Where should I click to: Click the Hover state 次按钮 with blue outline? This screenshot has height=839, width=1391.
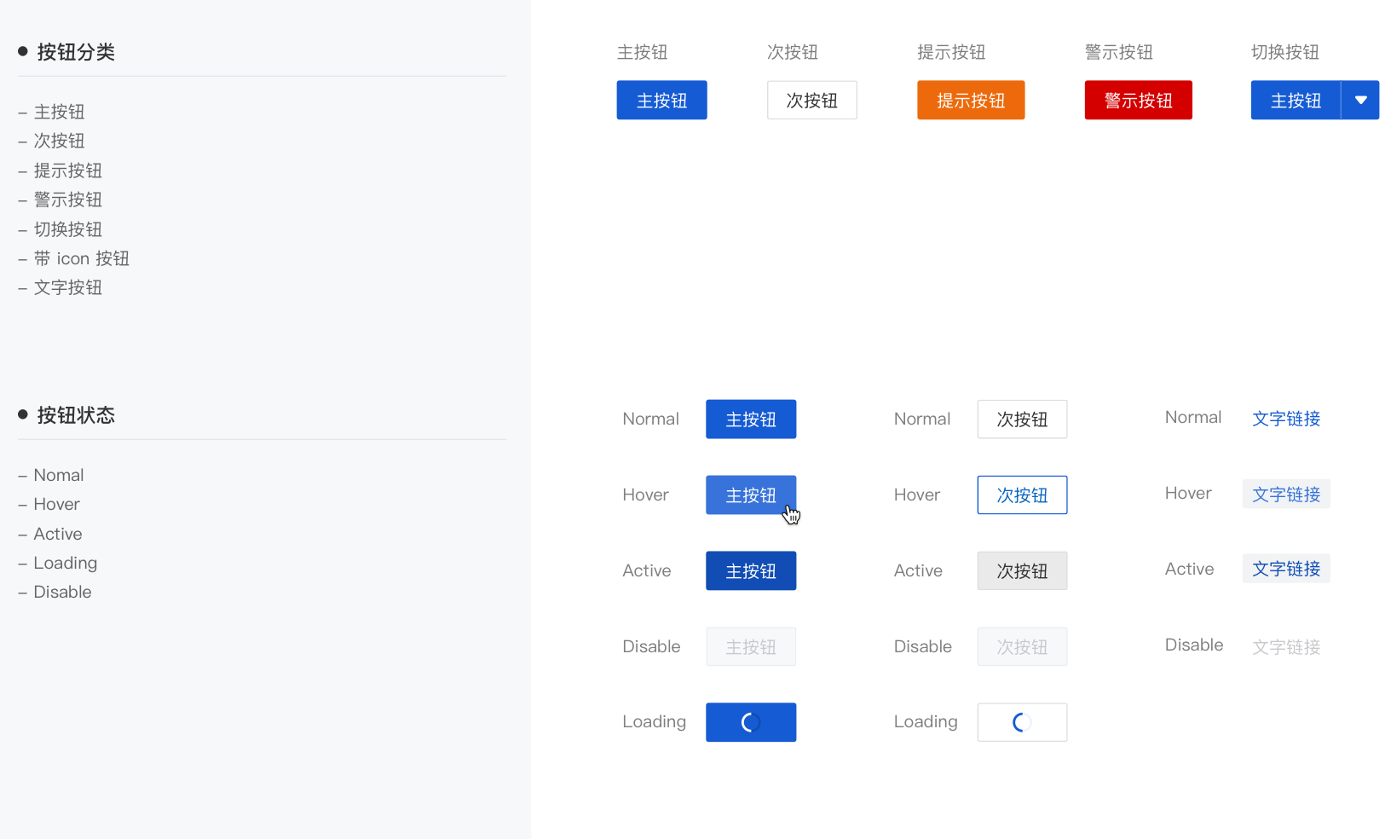pyautogui.click(x=1022, y=495)
